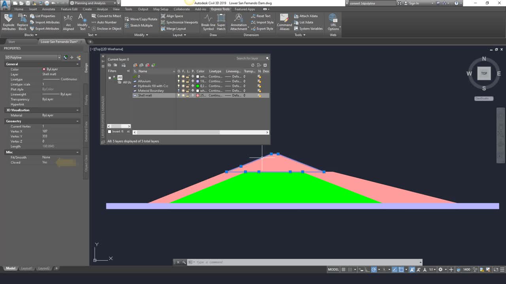Check the Invert filter checkbox
506x284 pixels.
coord(110,131)
